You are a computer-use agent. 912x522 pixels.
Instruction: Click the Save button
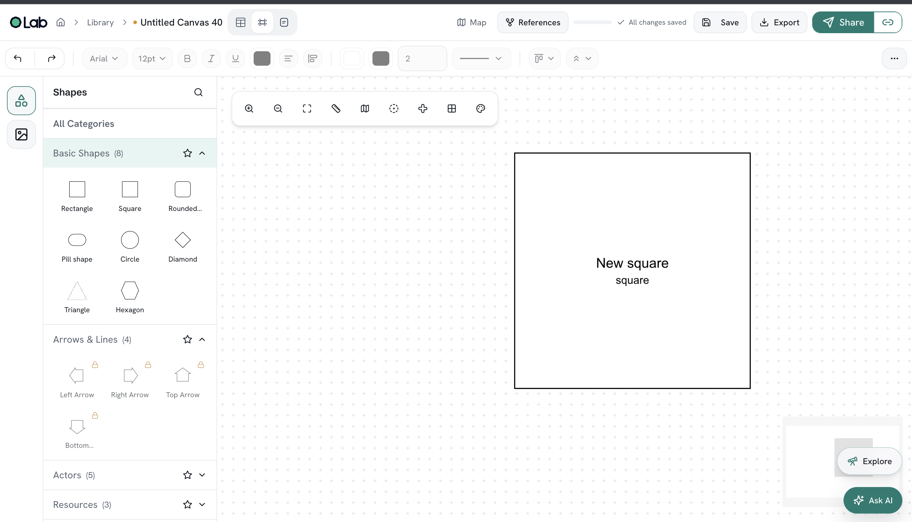pyautogui.click(x=720, y=22)
